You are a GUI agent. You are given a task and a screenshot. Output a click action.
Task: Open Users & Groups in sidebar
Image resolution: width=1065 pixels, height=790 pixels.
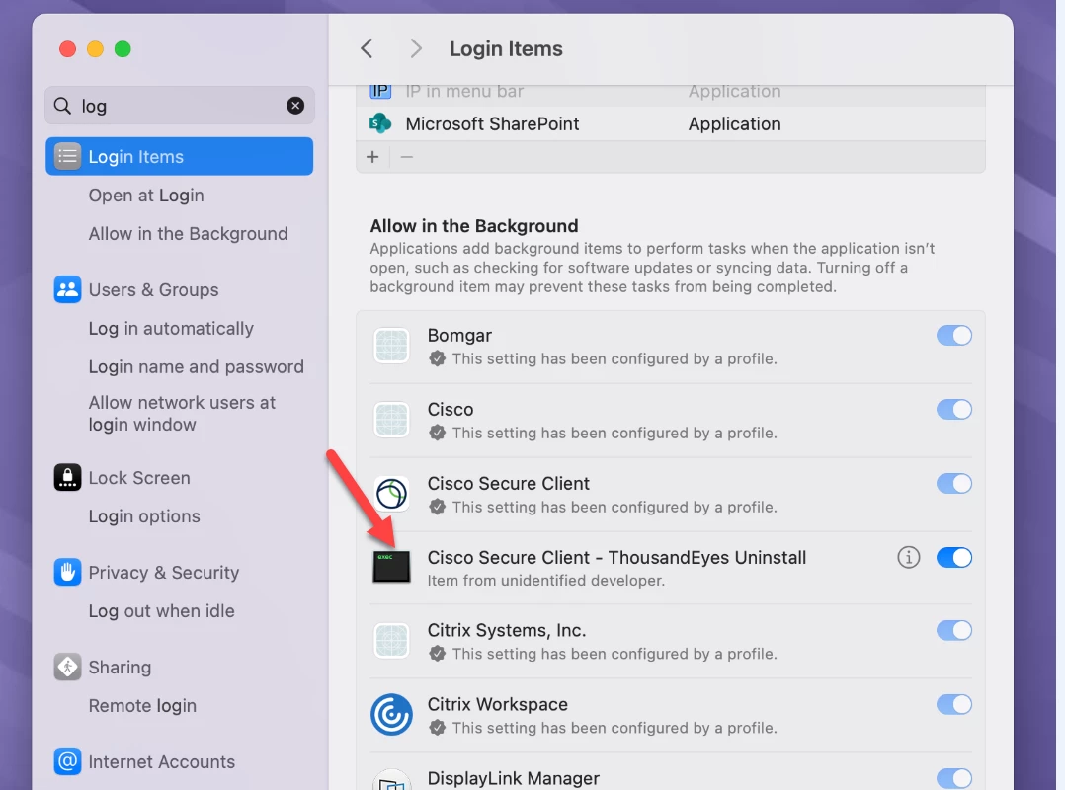(153, 289)
